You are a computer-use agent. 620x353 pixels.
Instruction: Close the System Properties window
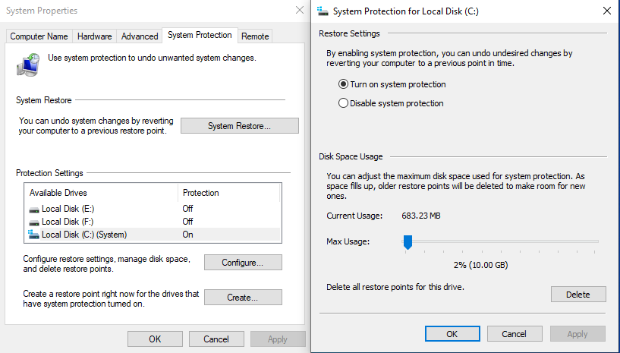(299, 11)
